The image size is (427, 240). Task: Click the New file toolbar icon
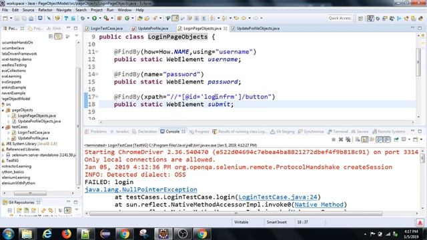click(5, 18)
